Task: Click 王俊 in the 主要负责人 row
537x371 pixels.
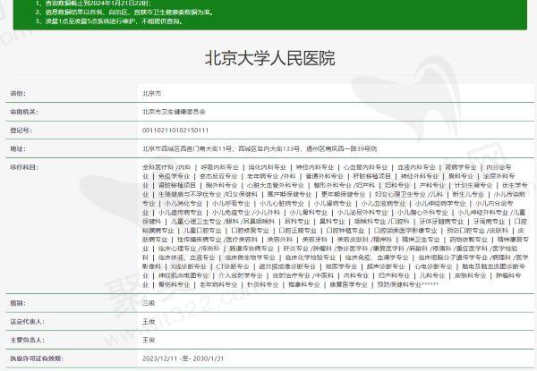Action: [149, 340]
